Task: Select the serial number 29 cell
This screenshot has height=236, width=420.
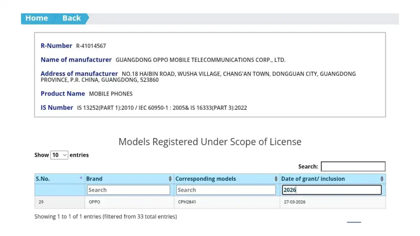Action: 41,202
